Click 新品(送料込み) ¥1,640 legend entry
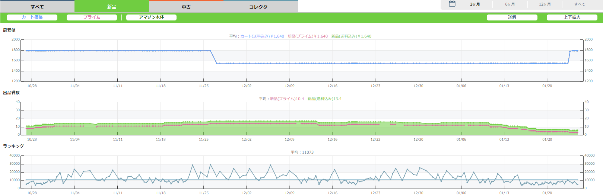603x196 pixels. pos(351,36)
